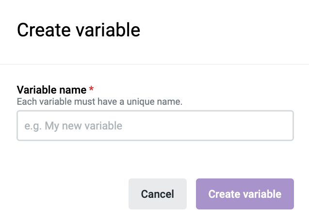Click the Create variable dialog heading
The height and width of the screenshot is (224, 309).
(79, 30)
